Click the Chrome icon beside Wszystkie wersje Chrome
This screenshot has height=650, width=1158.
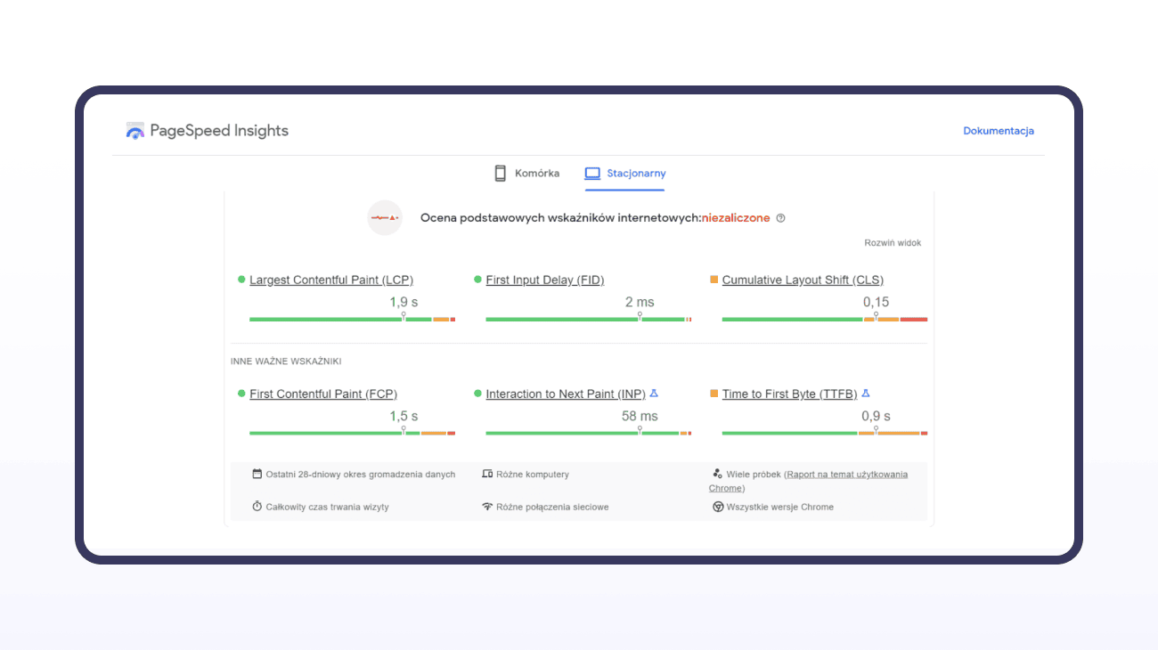(x=717, y=507)
